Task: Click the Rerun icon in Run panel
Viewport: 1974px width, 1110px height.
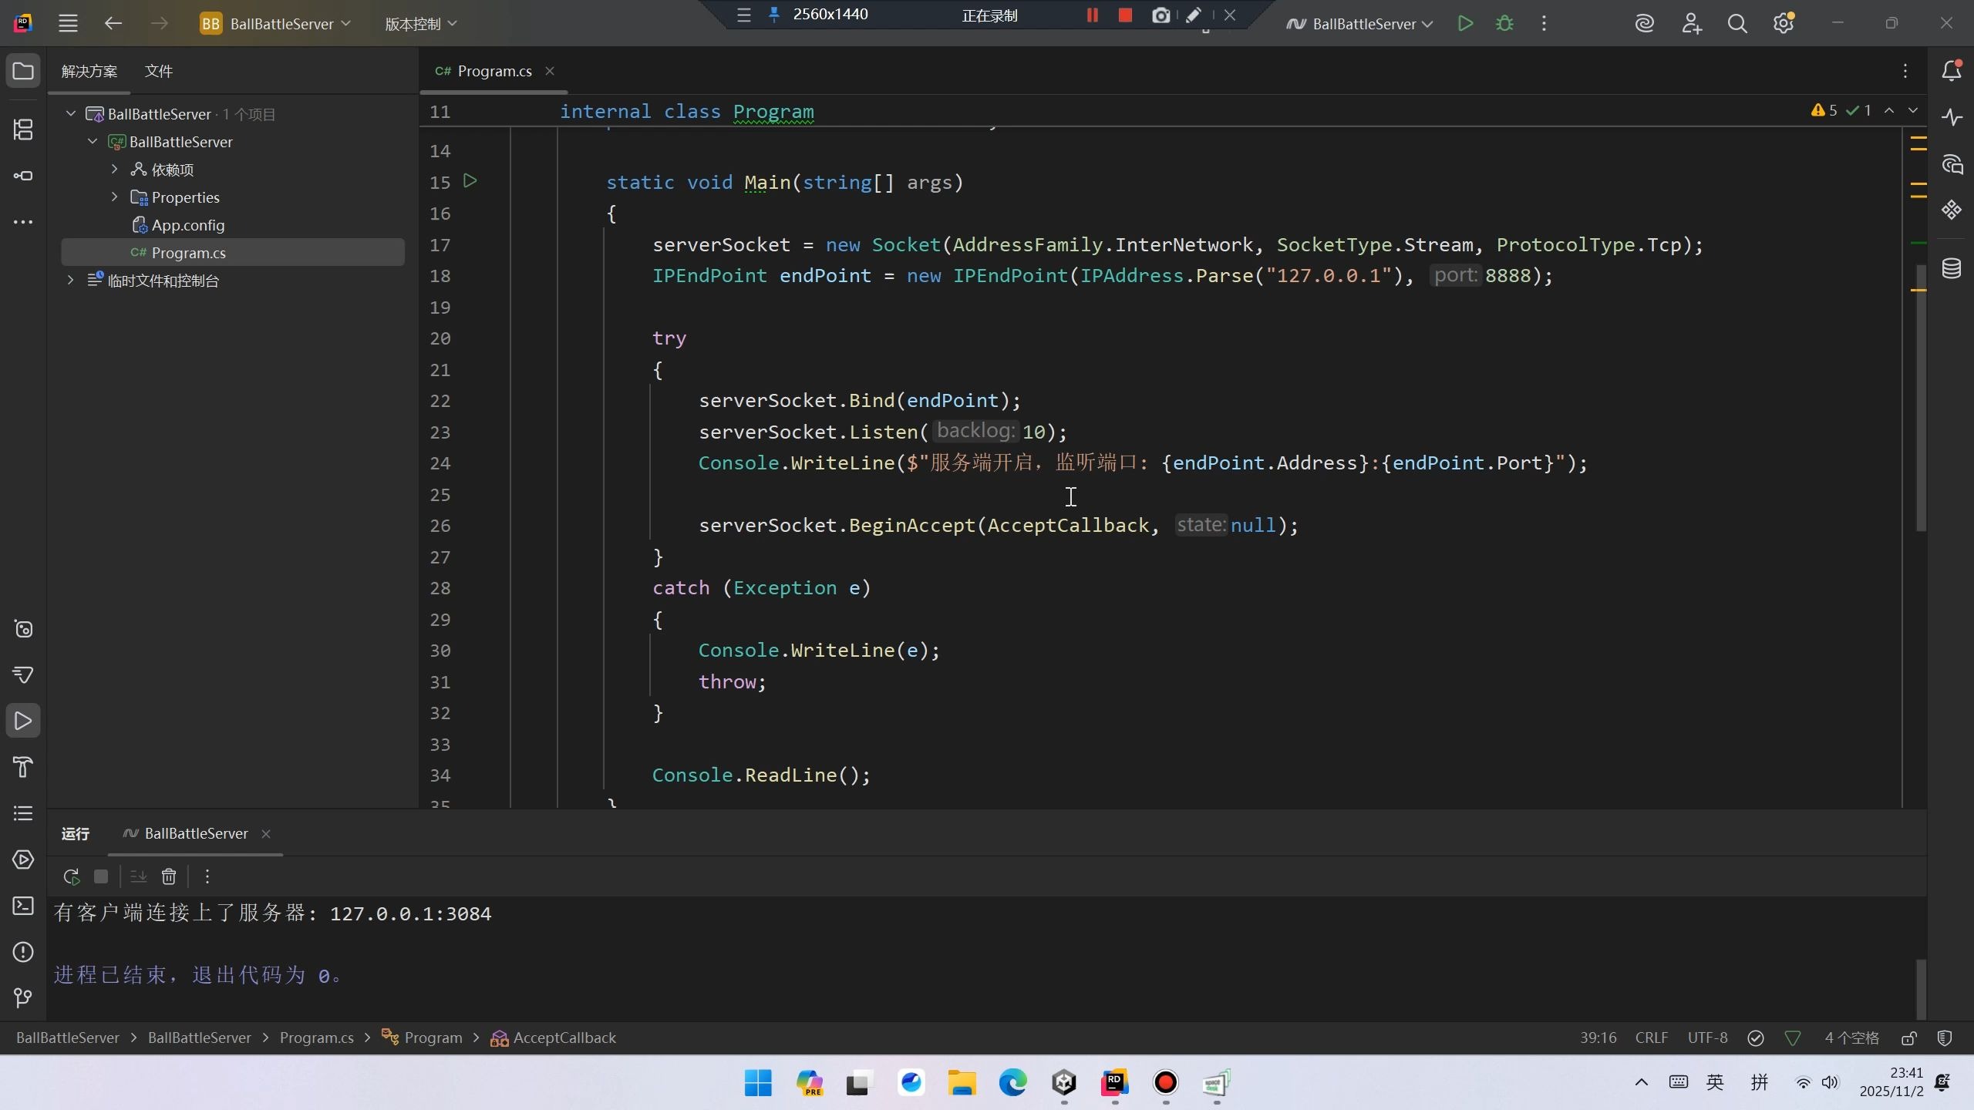Action: [x=71, y=876]
